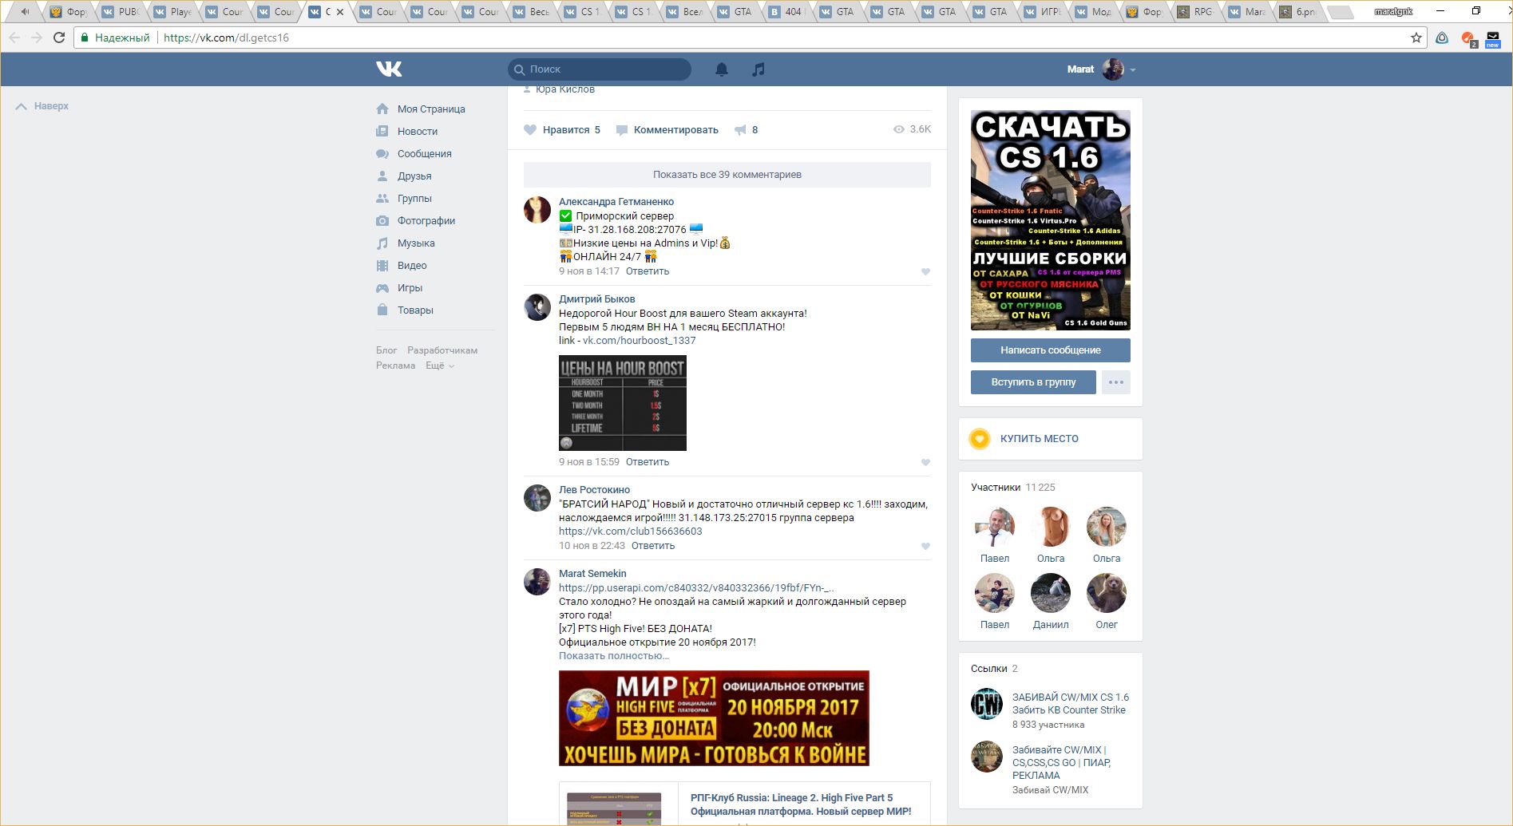
Task: Like the post with the Нравится heart
Action: click(x=530, y=130)
